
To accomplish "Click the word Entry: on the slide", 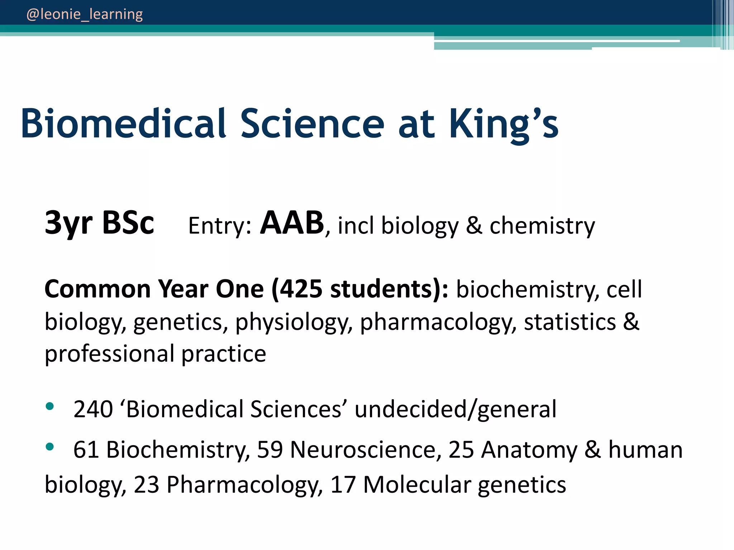I will [220, 226].
